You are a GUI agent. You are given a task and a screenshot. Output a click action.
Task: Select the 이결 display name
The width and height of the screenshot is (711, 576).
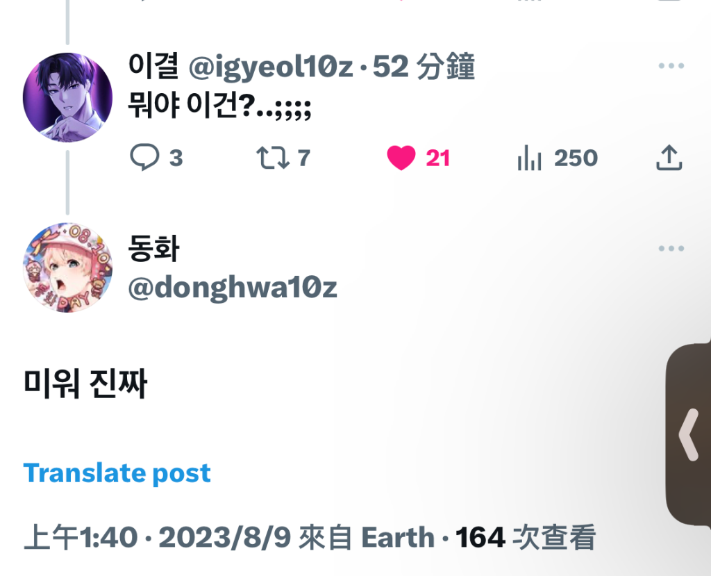click(x=153, y=66)
